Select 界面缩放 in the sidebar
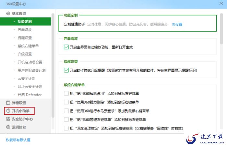Viewport: 227px width, 145px height. click(25, 30)
